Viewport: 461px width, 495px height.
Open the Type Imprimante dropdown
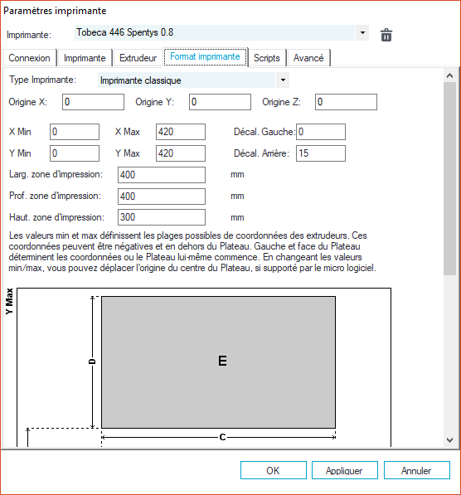point(283,80)
